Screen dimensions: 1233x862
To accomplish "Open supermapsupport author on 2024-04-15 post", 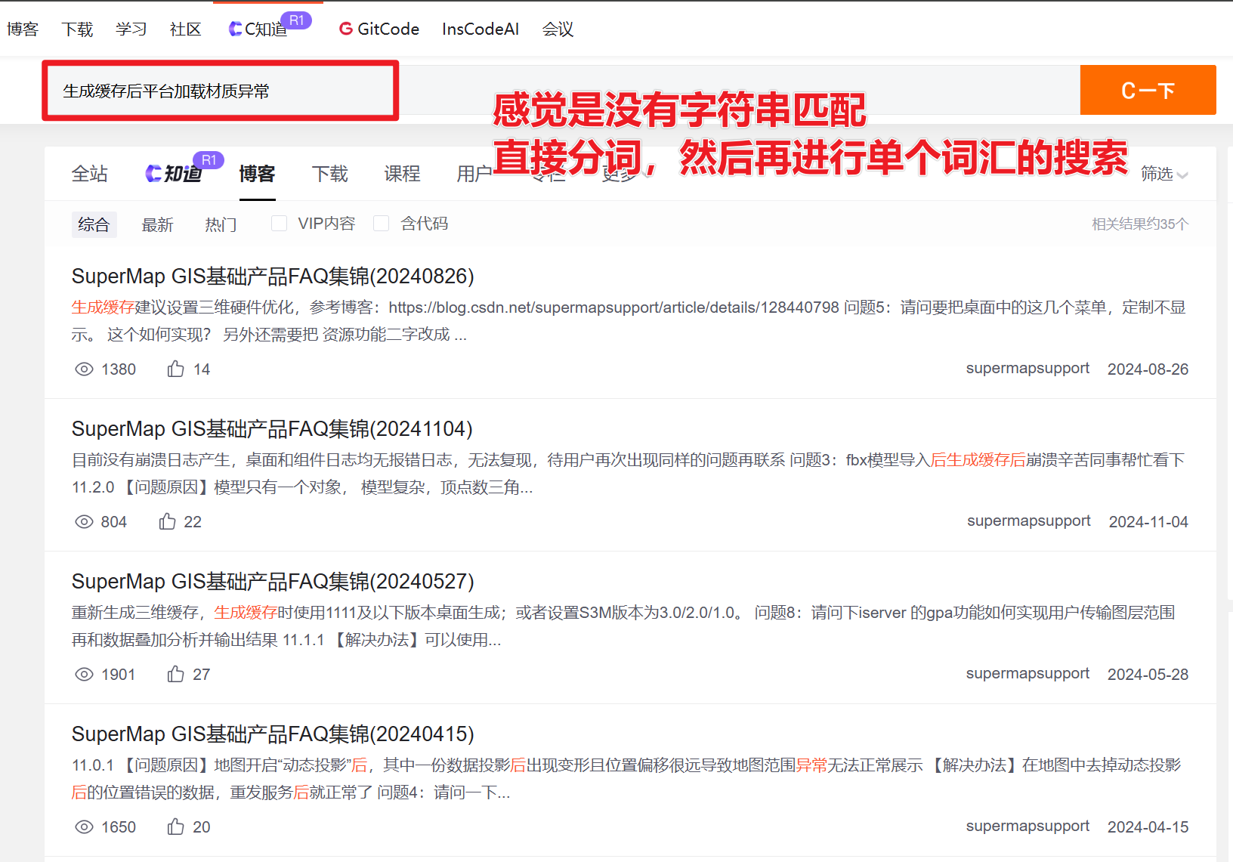I will [1027, 826].
